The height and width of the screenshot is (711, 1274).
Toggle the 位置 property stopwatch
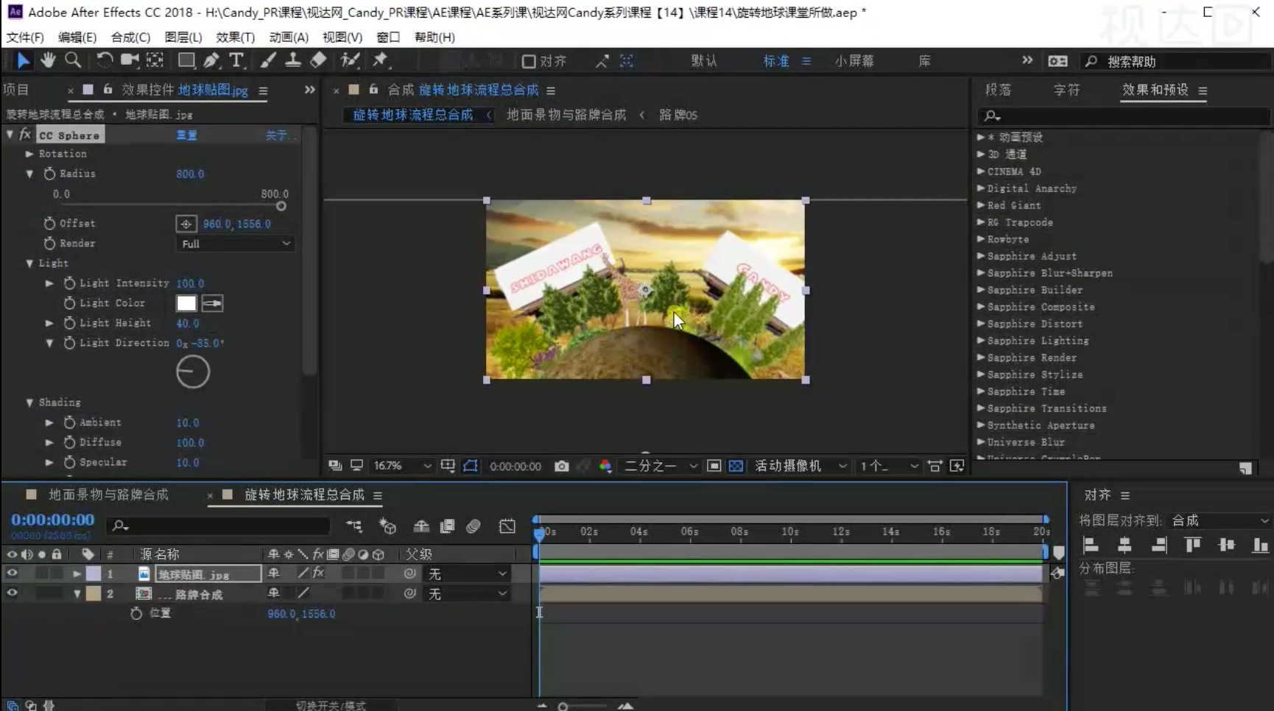(x=136, y=613)
